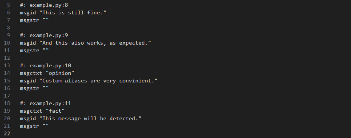The height and width of the screenshot is (138, 351).
Task: Click line number 13 in gutter
Action: [7, 65]
